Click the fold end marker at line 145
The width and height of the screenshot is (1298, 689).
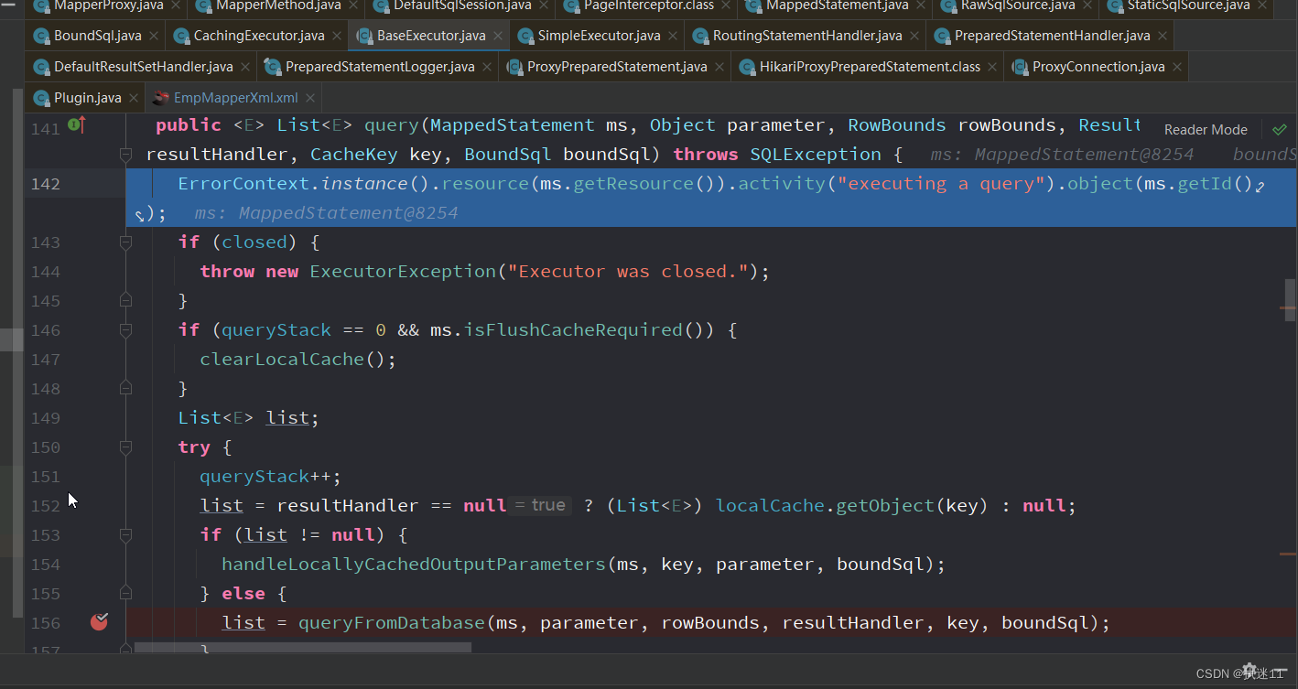point(126,300)
